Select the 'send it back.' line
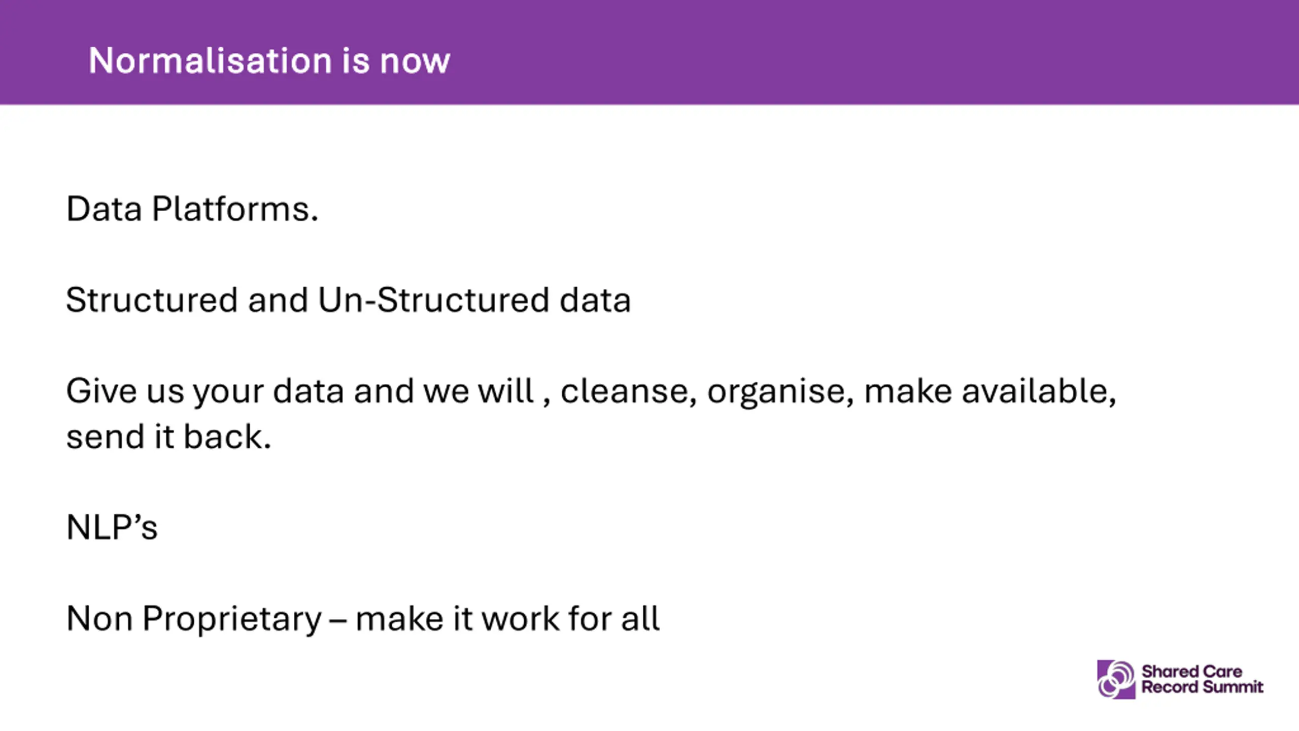This screenshot has width=1299, height=731. click(x=169, y=437)
